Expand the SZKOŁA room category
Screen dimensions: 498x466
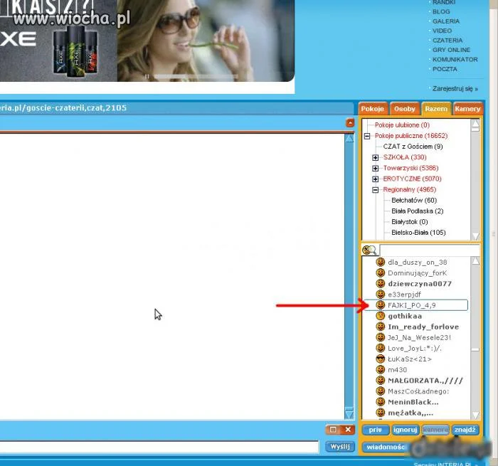(376, 157)
